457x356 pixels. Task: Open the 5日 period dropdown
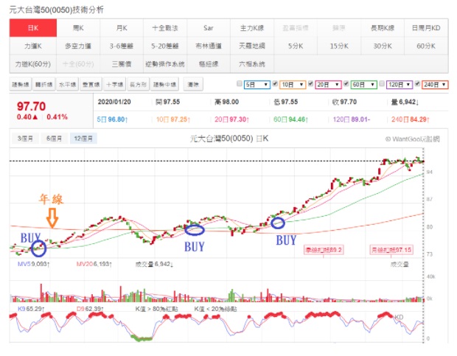pos(257,85)
